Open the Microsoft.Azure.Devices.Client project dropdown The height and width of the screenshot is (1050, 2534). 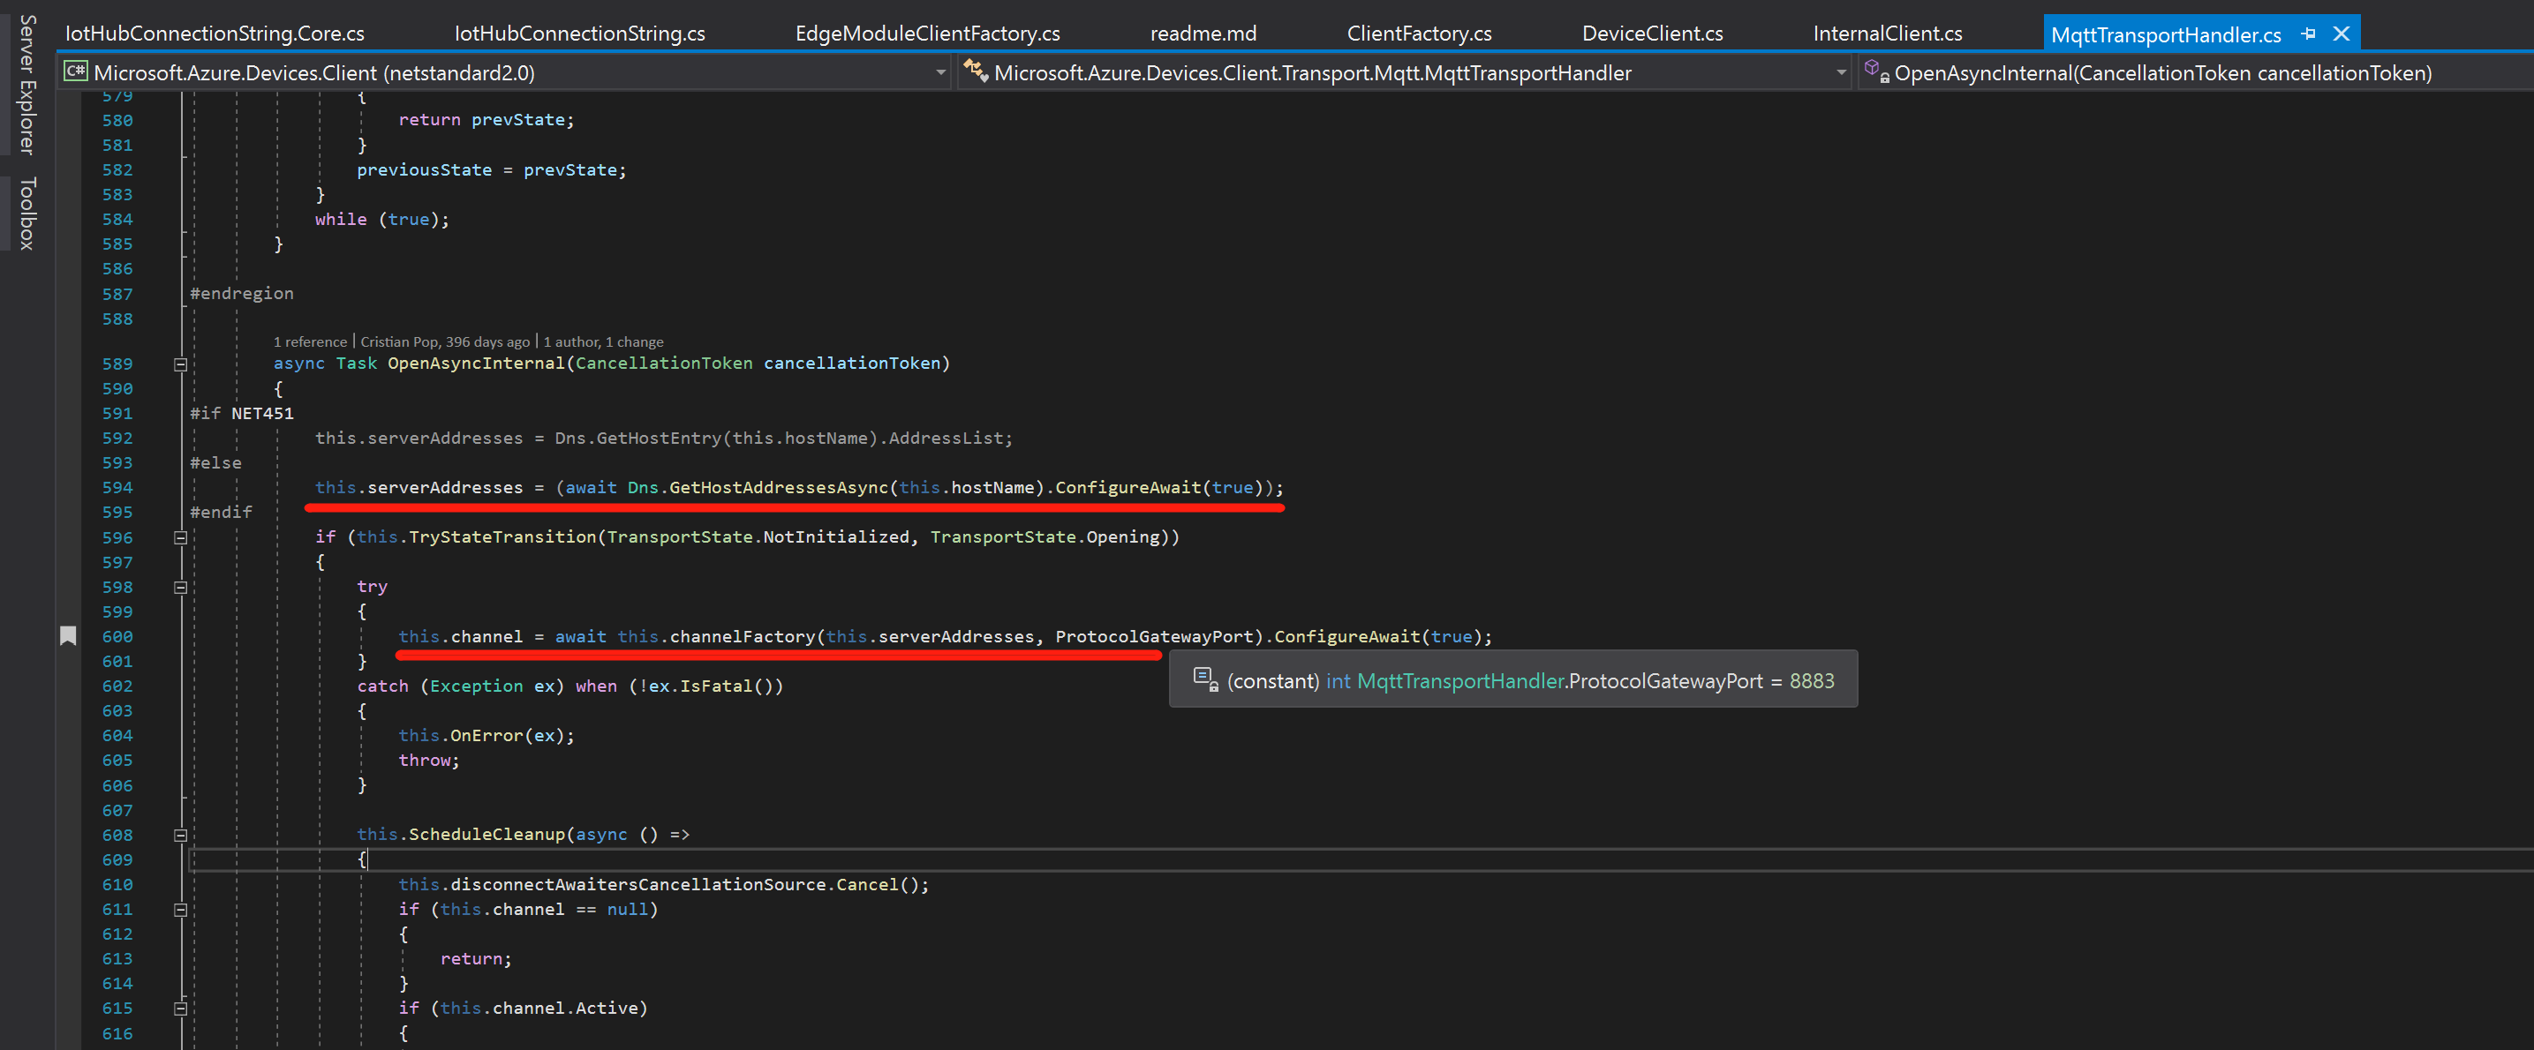click(x=939, y=71)
